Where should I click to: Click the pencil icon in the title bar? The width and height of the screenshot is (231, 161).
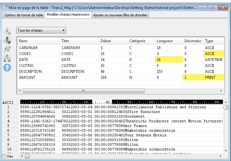(5, 7)
